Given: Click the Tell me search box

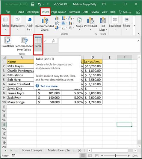Looking at the screenshot, I should click(125, 12).
